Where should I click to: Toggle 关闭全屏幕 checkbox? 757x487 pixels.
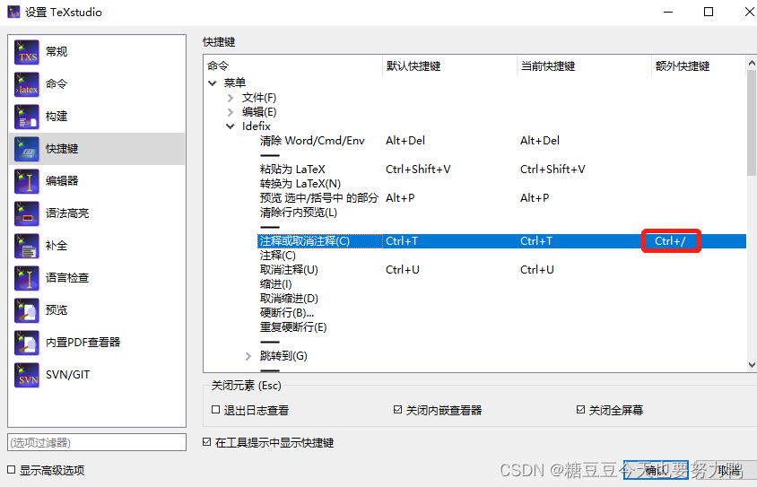coord(581,410)
